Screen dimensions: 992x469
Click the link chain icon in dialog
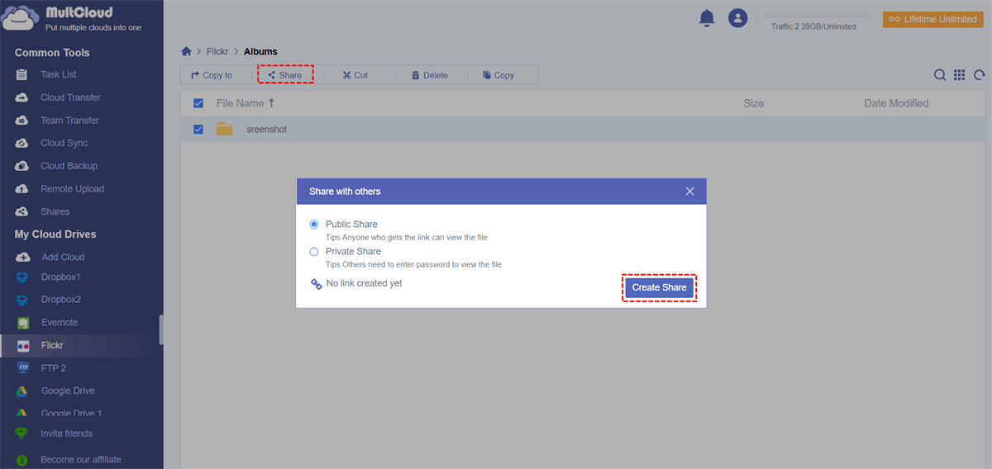click(x=316, y=284)
